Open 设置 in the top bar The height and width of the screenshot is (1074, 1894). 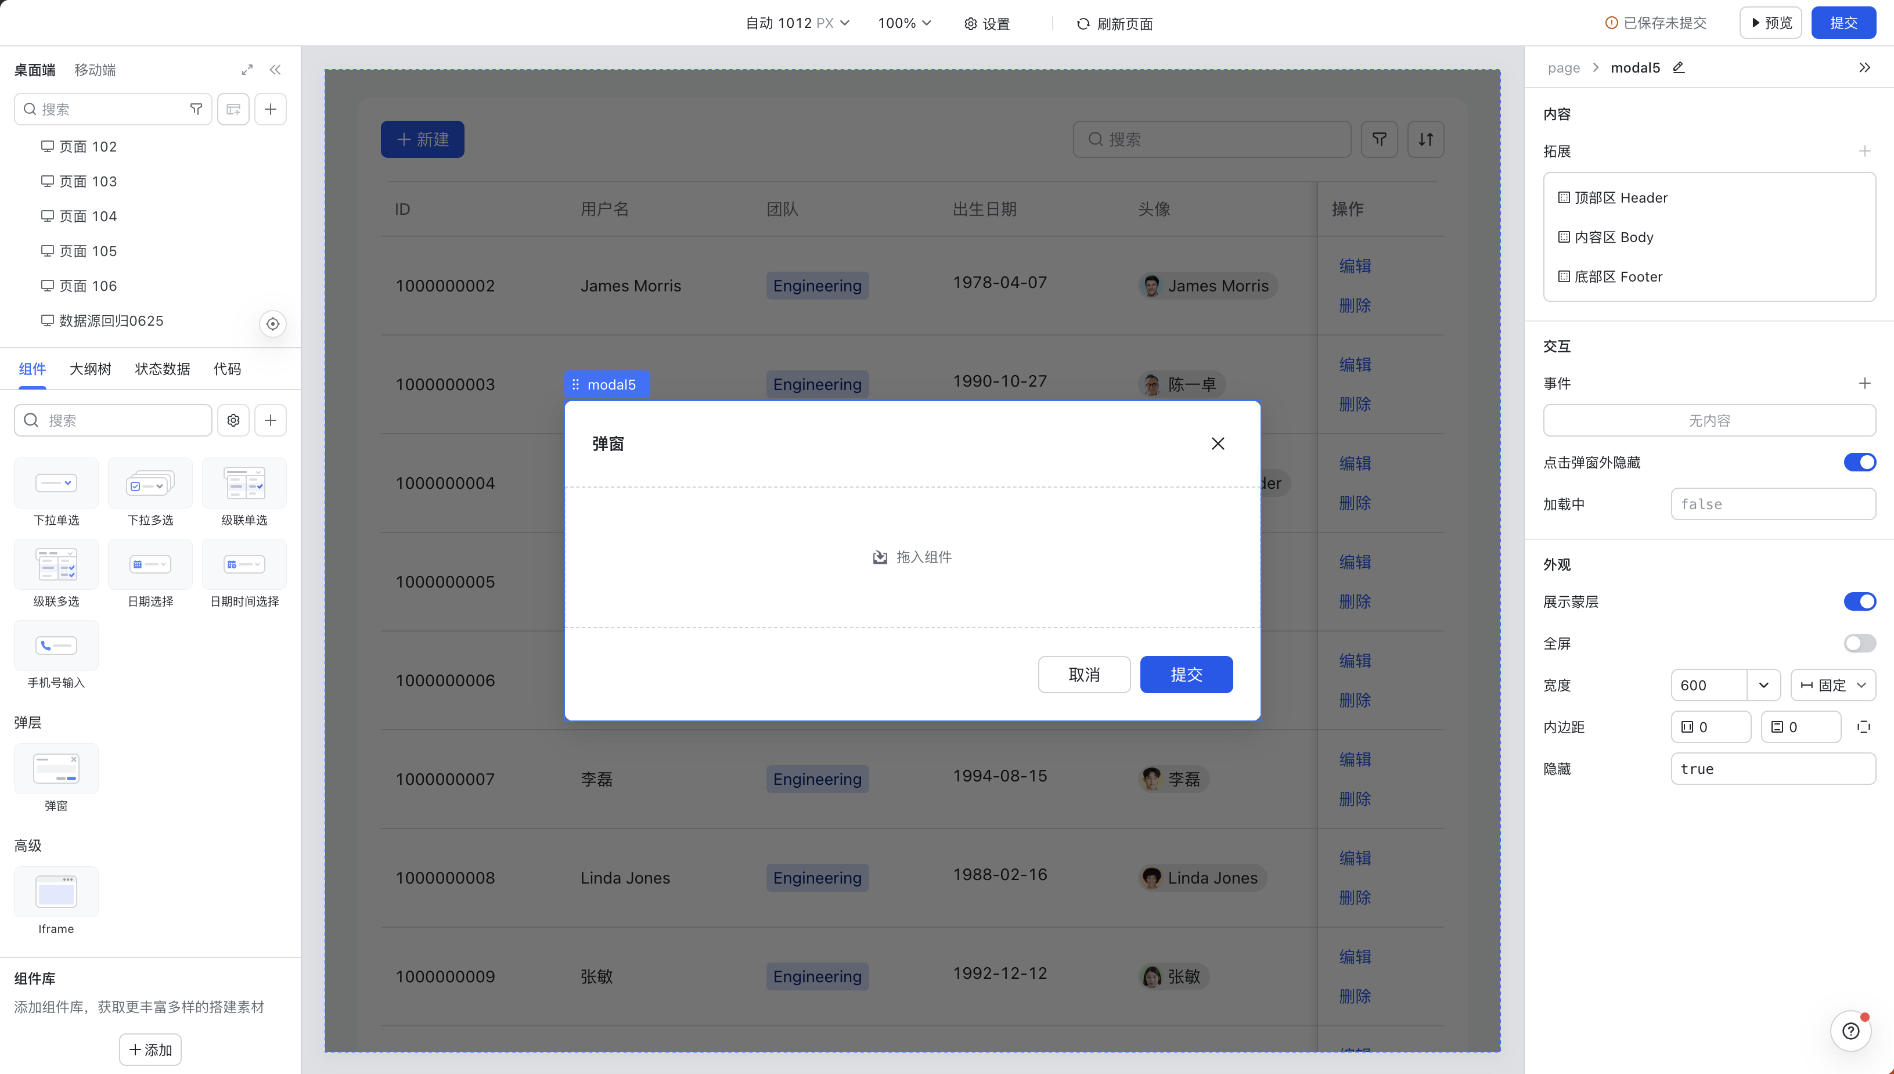click(987, 24)
